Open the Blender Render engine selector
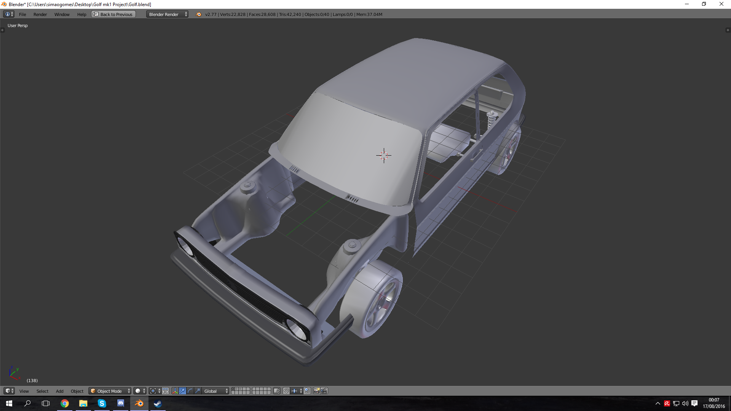731x411 pixels. (x=167, y=14)
